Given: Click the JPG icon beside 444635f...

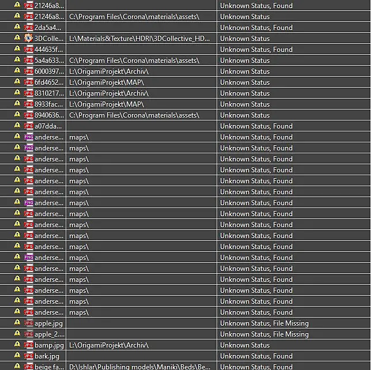Looking at the screenshot, I should (x=28, y=49).
